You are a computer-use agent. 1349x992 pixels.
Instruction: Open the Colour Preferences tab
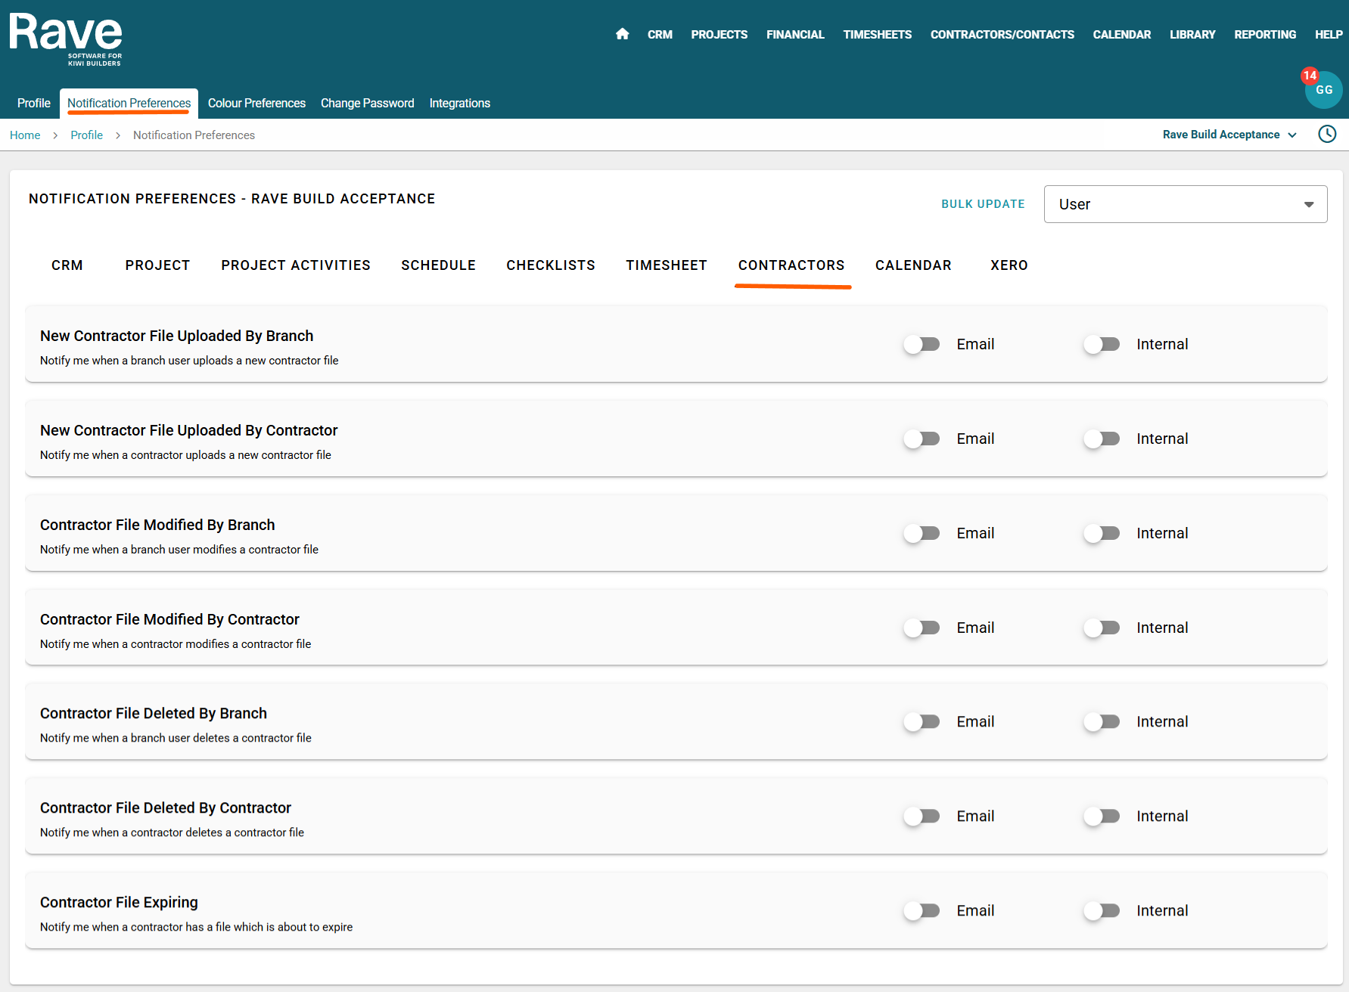coord(256,104)
